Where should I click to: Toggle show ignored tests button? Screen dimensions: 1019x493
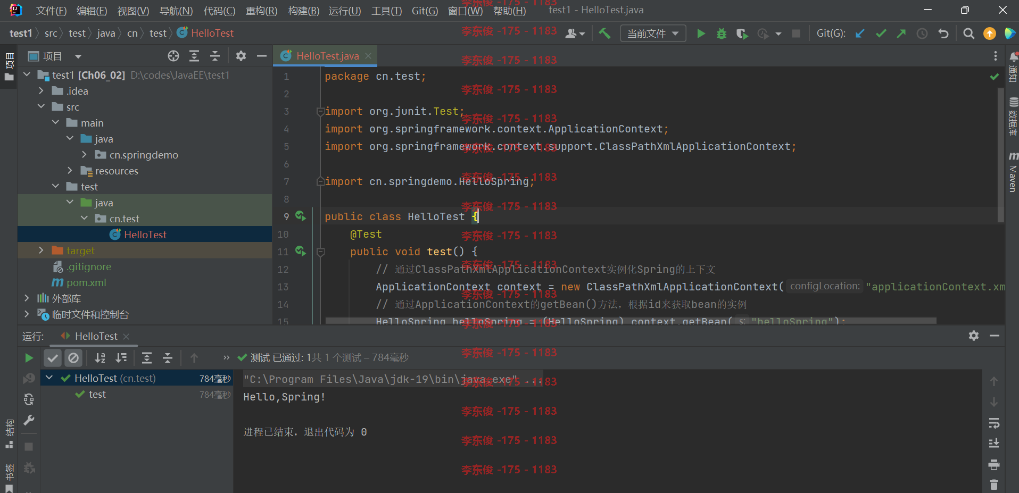click(x=73, y=358)
